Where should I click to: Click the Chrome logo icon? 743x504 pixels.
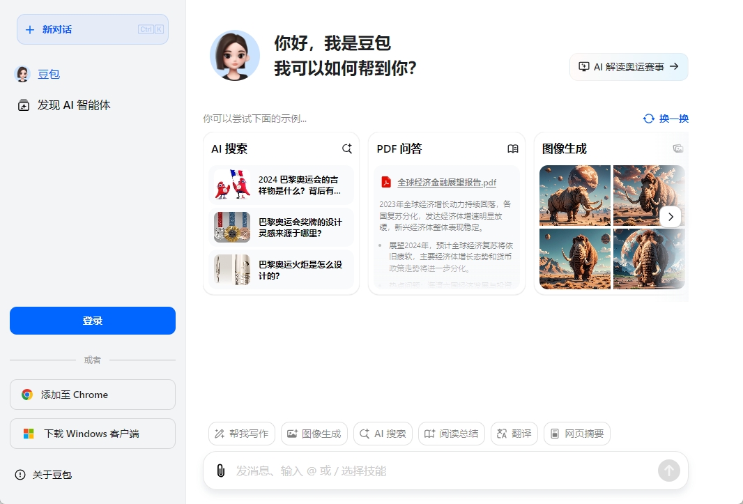27,395
